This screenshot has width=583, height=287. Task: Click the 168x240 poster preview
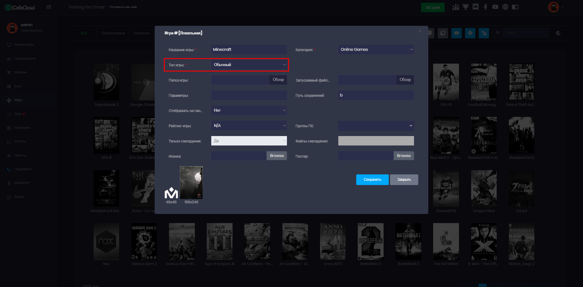[x=191, y=183]
